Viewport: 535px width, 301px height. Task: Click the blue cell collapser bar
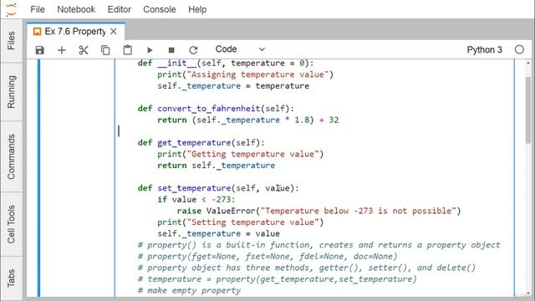(x=39, y=177)
